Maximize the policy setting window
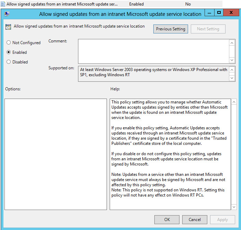The height and width of the screenshot is (230, 241). pyautogui.click(x=219, y=13)
